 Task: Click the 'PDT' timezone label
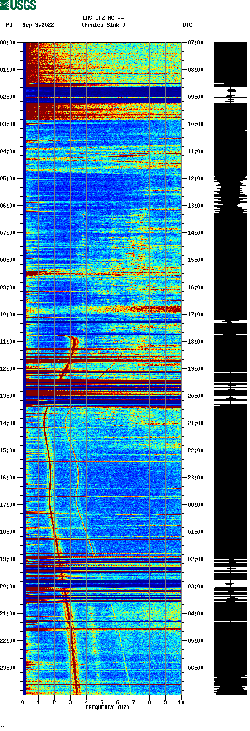point(11,25)
